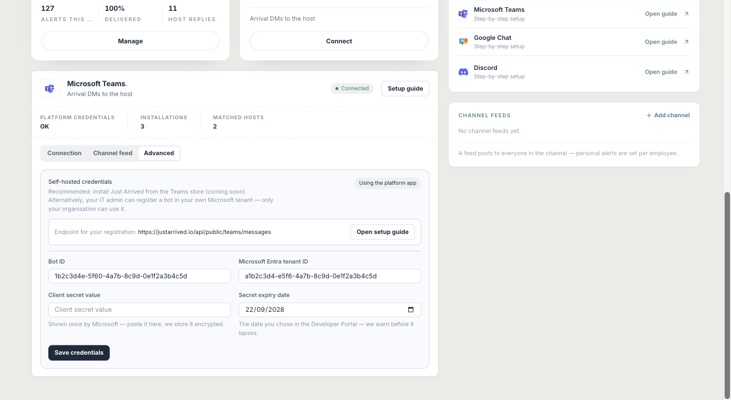
Task: Click the Connected status badge
Action: [x=352, y=89]
